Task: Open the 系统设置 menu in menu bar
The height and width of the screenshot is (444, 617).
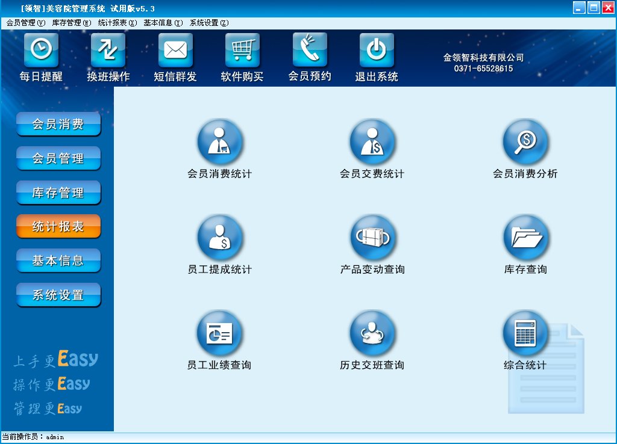Action: (x=208, y=23)
